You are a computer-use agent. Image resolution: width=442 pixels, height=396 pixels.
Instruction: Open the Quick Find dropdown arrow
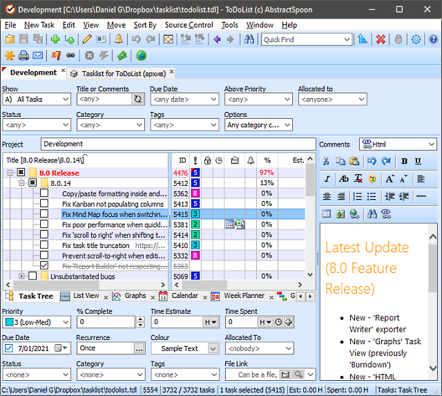point(347,39)
